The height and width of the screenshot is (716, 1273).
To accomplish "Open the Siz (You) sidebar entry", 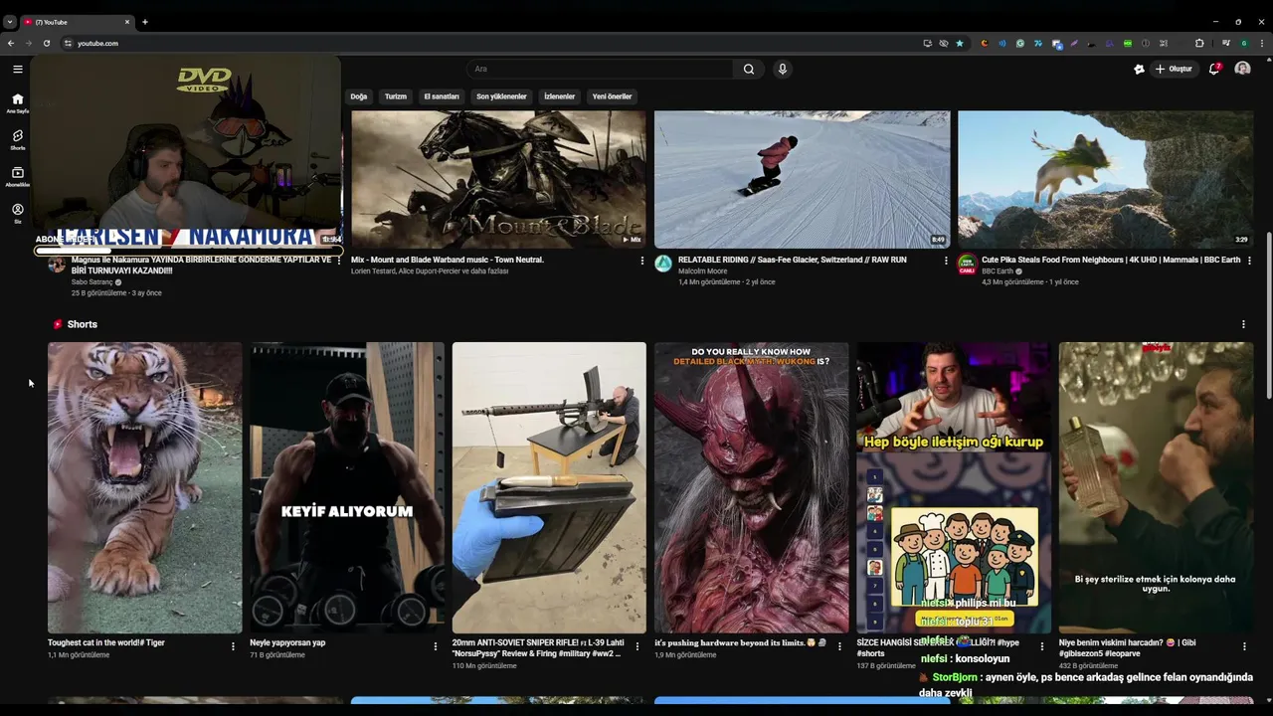I will [x=18, y=213].
